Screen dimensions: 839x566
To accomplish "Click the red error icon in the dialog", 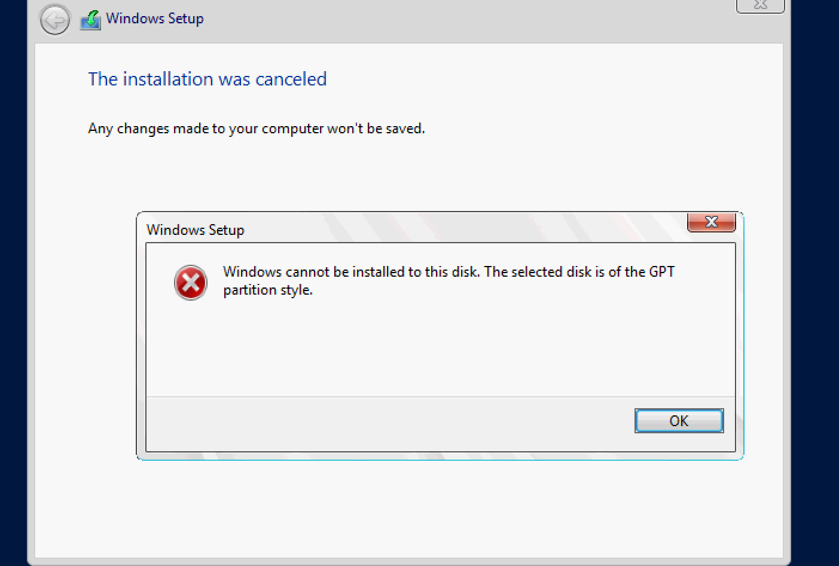I will [x=191, y=283].
